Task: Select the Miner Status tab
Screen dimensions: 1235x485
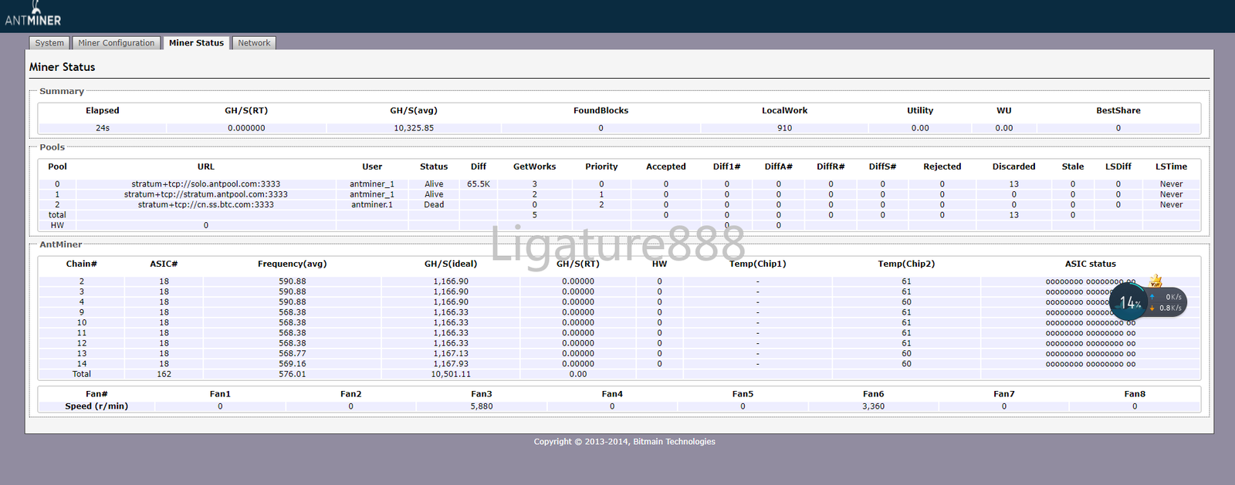Action: [x=196, y=43]
